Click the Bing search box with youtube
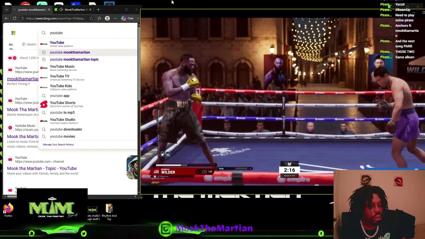 point(88,33)
